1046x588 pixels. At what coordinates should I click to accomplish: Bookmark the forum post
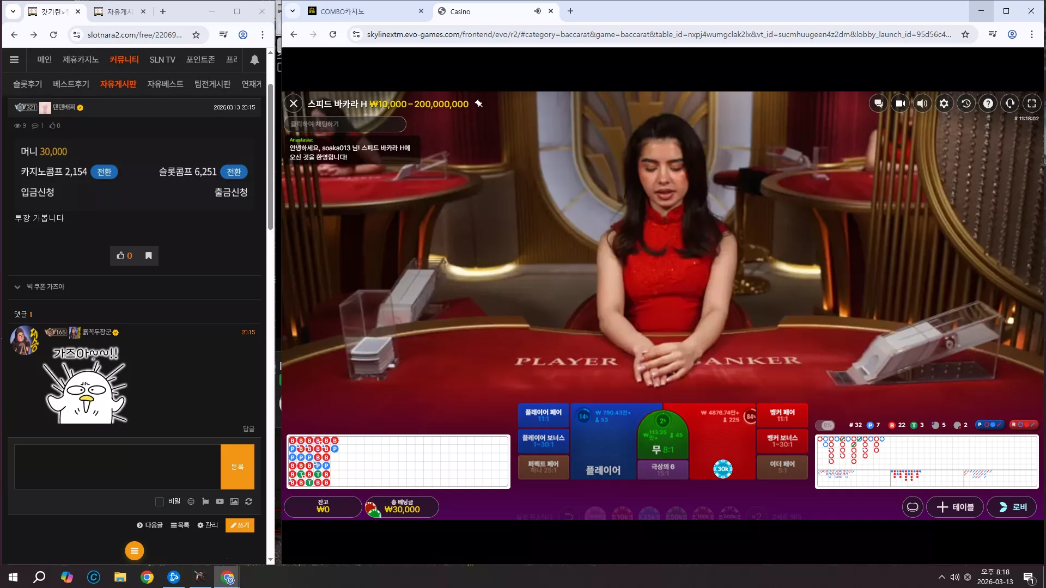click(x=148, y=256)
